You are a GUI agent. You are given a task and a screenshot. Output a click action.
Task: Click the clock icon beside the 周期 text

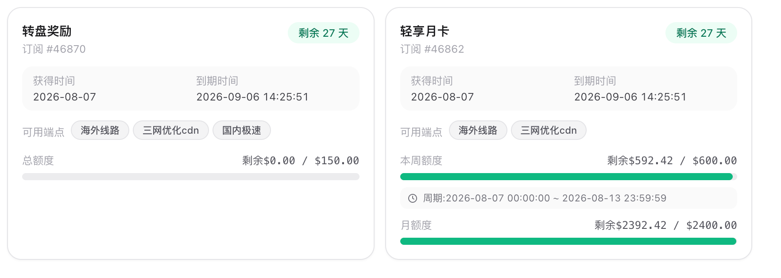[412, 198]
